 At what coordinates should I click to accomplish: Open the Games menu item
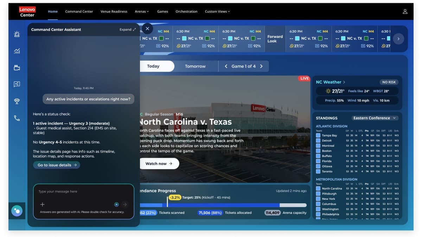[162, 12]
